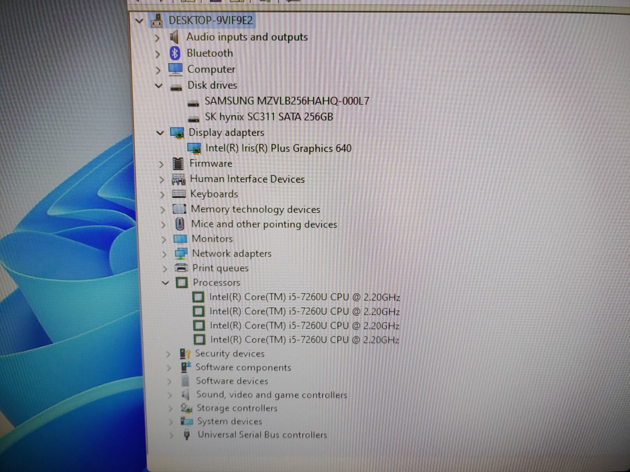630x472 pixels.
Task: Click the Print queues printer icon
Action: pyautogui.click(x=181, y=268)
